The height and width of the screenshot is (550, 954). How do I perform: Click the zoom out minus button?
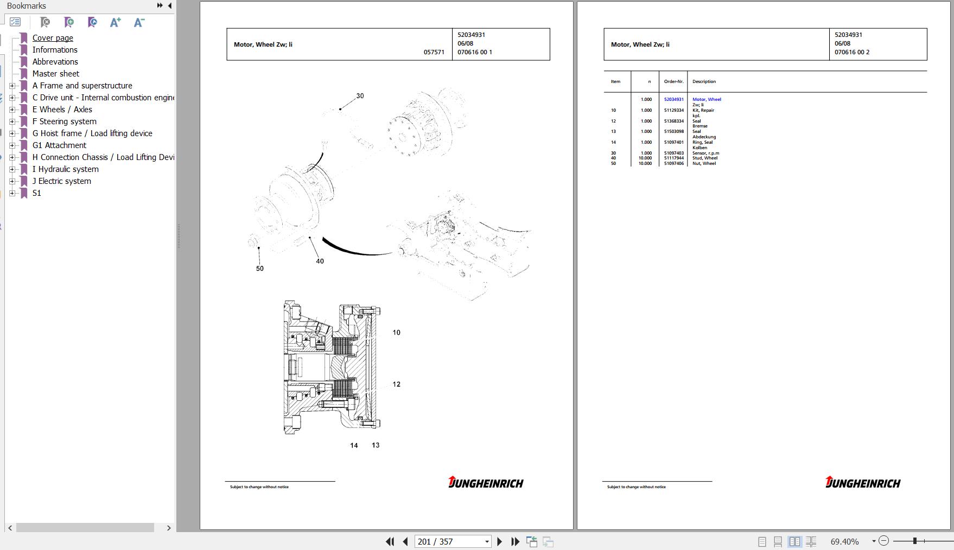pos(883,541)
